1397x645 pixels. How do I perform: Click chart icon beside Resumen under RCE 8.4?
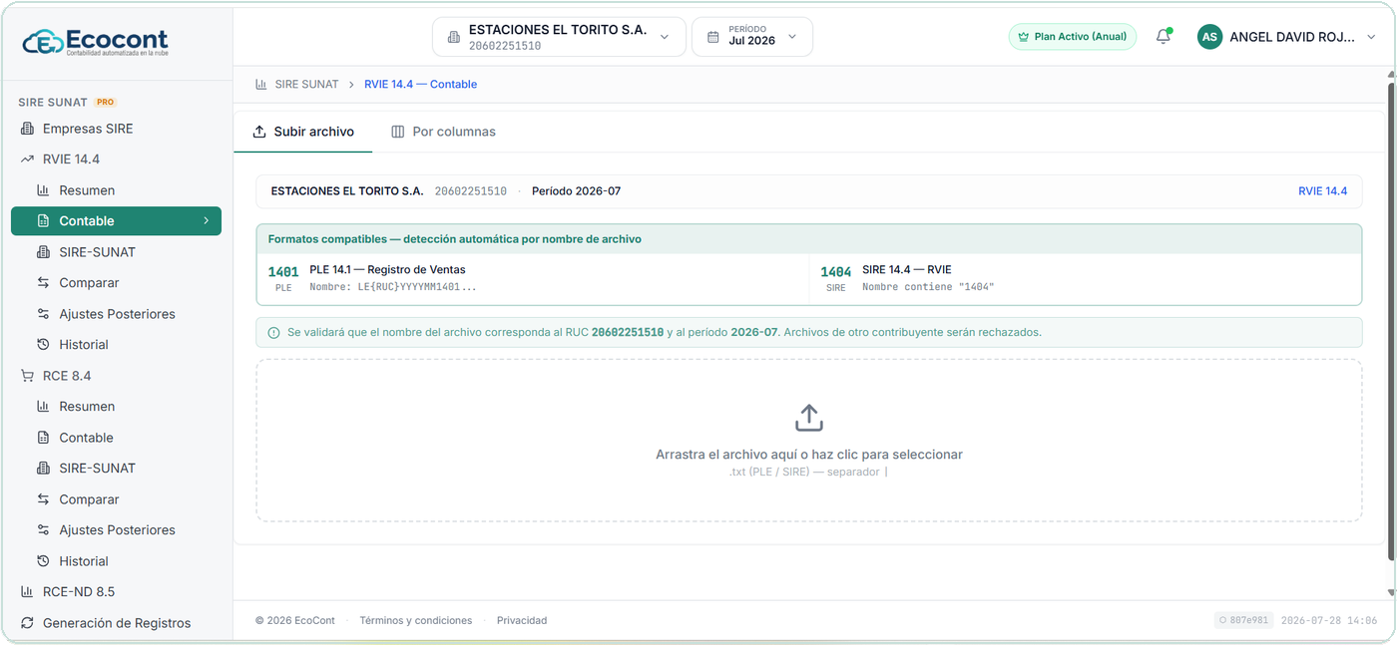click(x=43, y=407)
